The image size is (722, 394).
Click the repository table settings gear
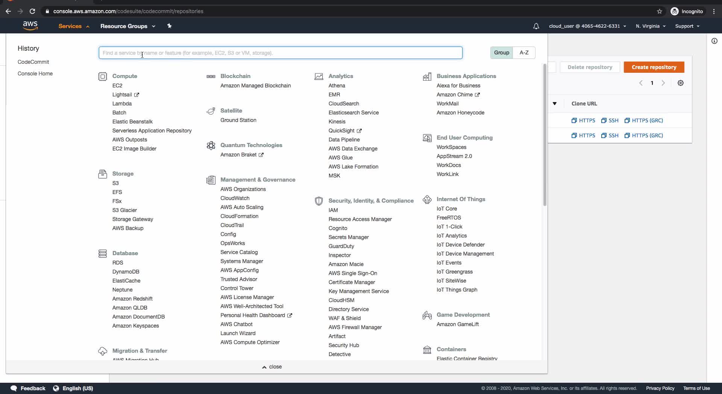click(x=680, y=83)
